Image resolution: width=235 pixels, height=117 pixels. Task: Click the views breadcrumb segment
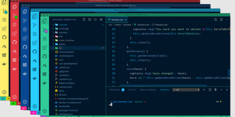(118, 25)
